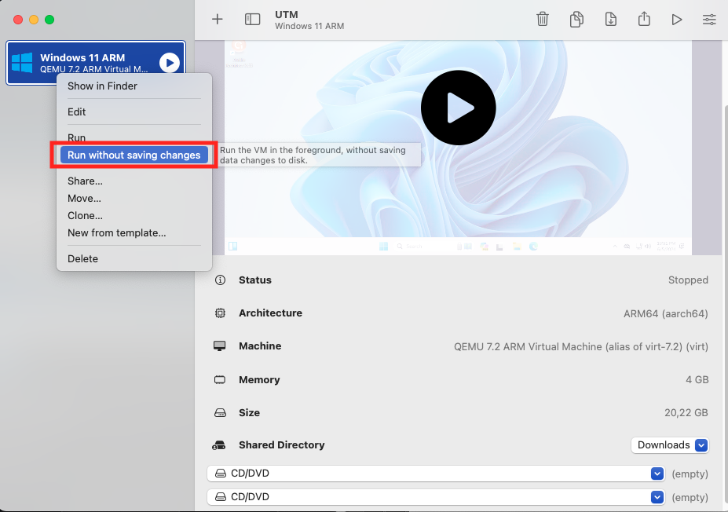Viewport: 728px width, 512px height.
Task: Click the trash icon to delete the VM
Action: click(543, 19)
